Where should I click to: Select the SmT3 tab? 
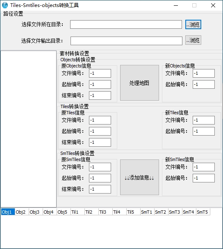(175, 212)
